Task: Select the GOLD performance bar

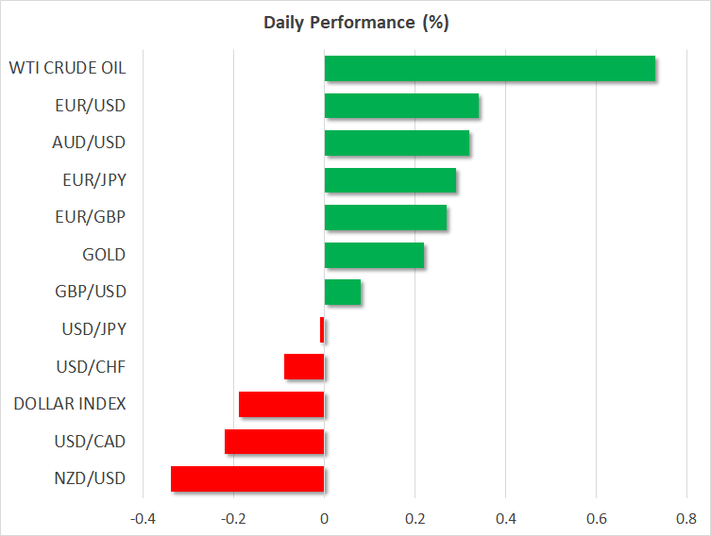Action: 374,255
